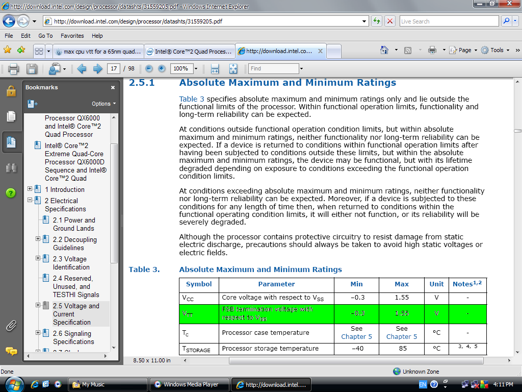522x392 pixels.
Task: Follow Chapter 5 link in Max column
Action: pos(402,337)
